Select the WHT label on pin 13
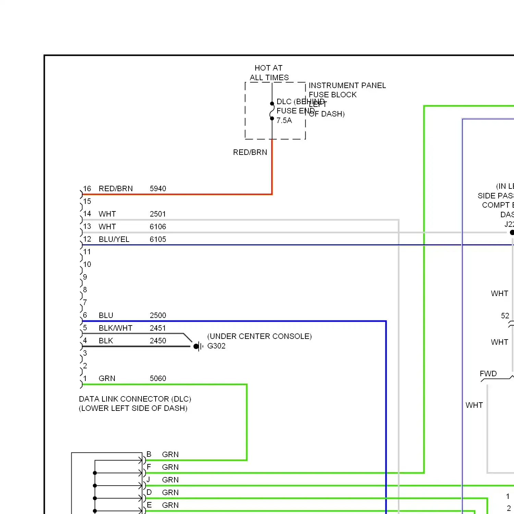 tap(107, 227)
